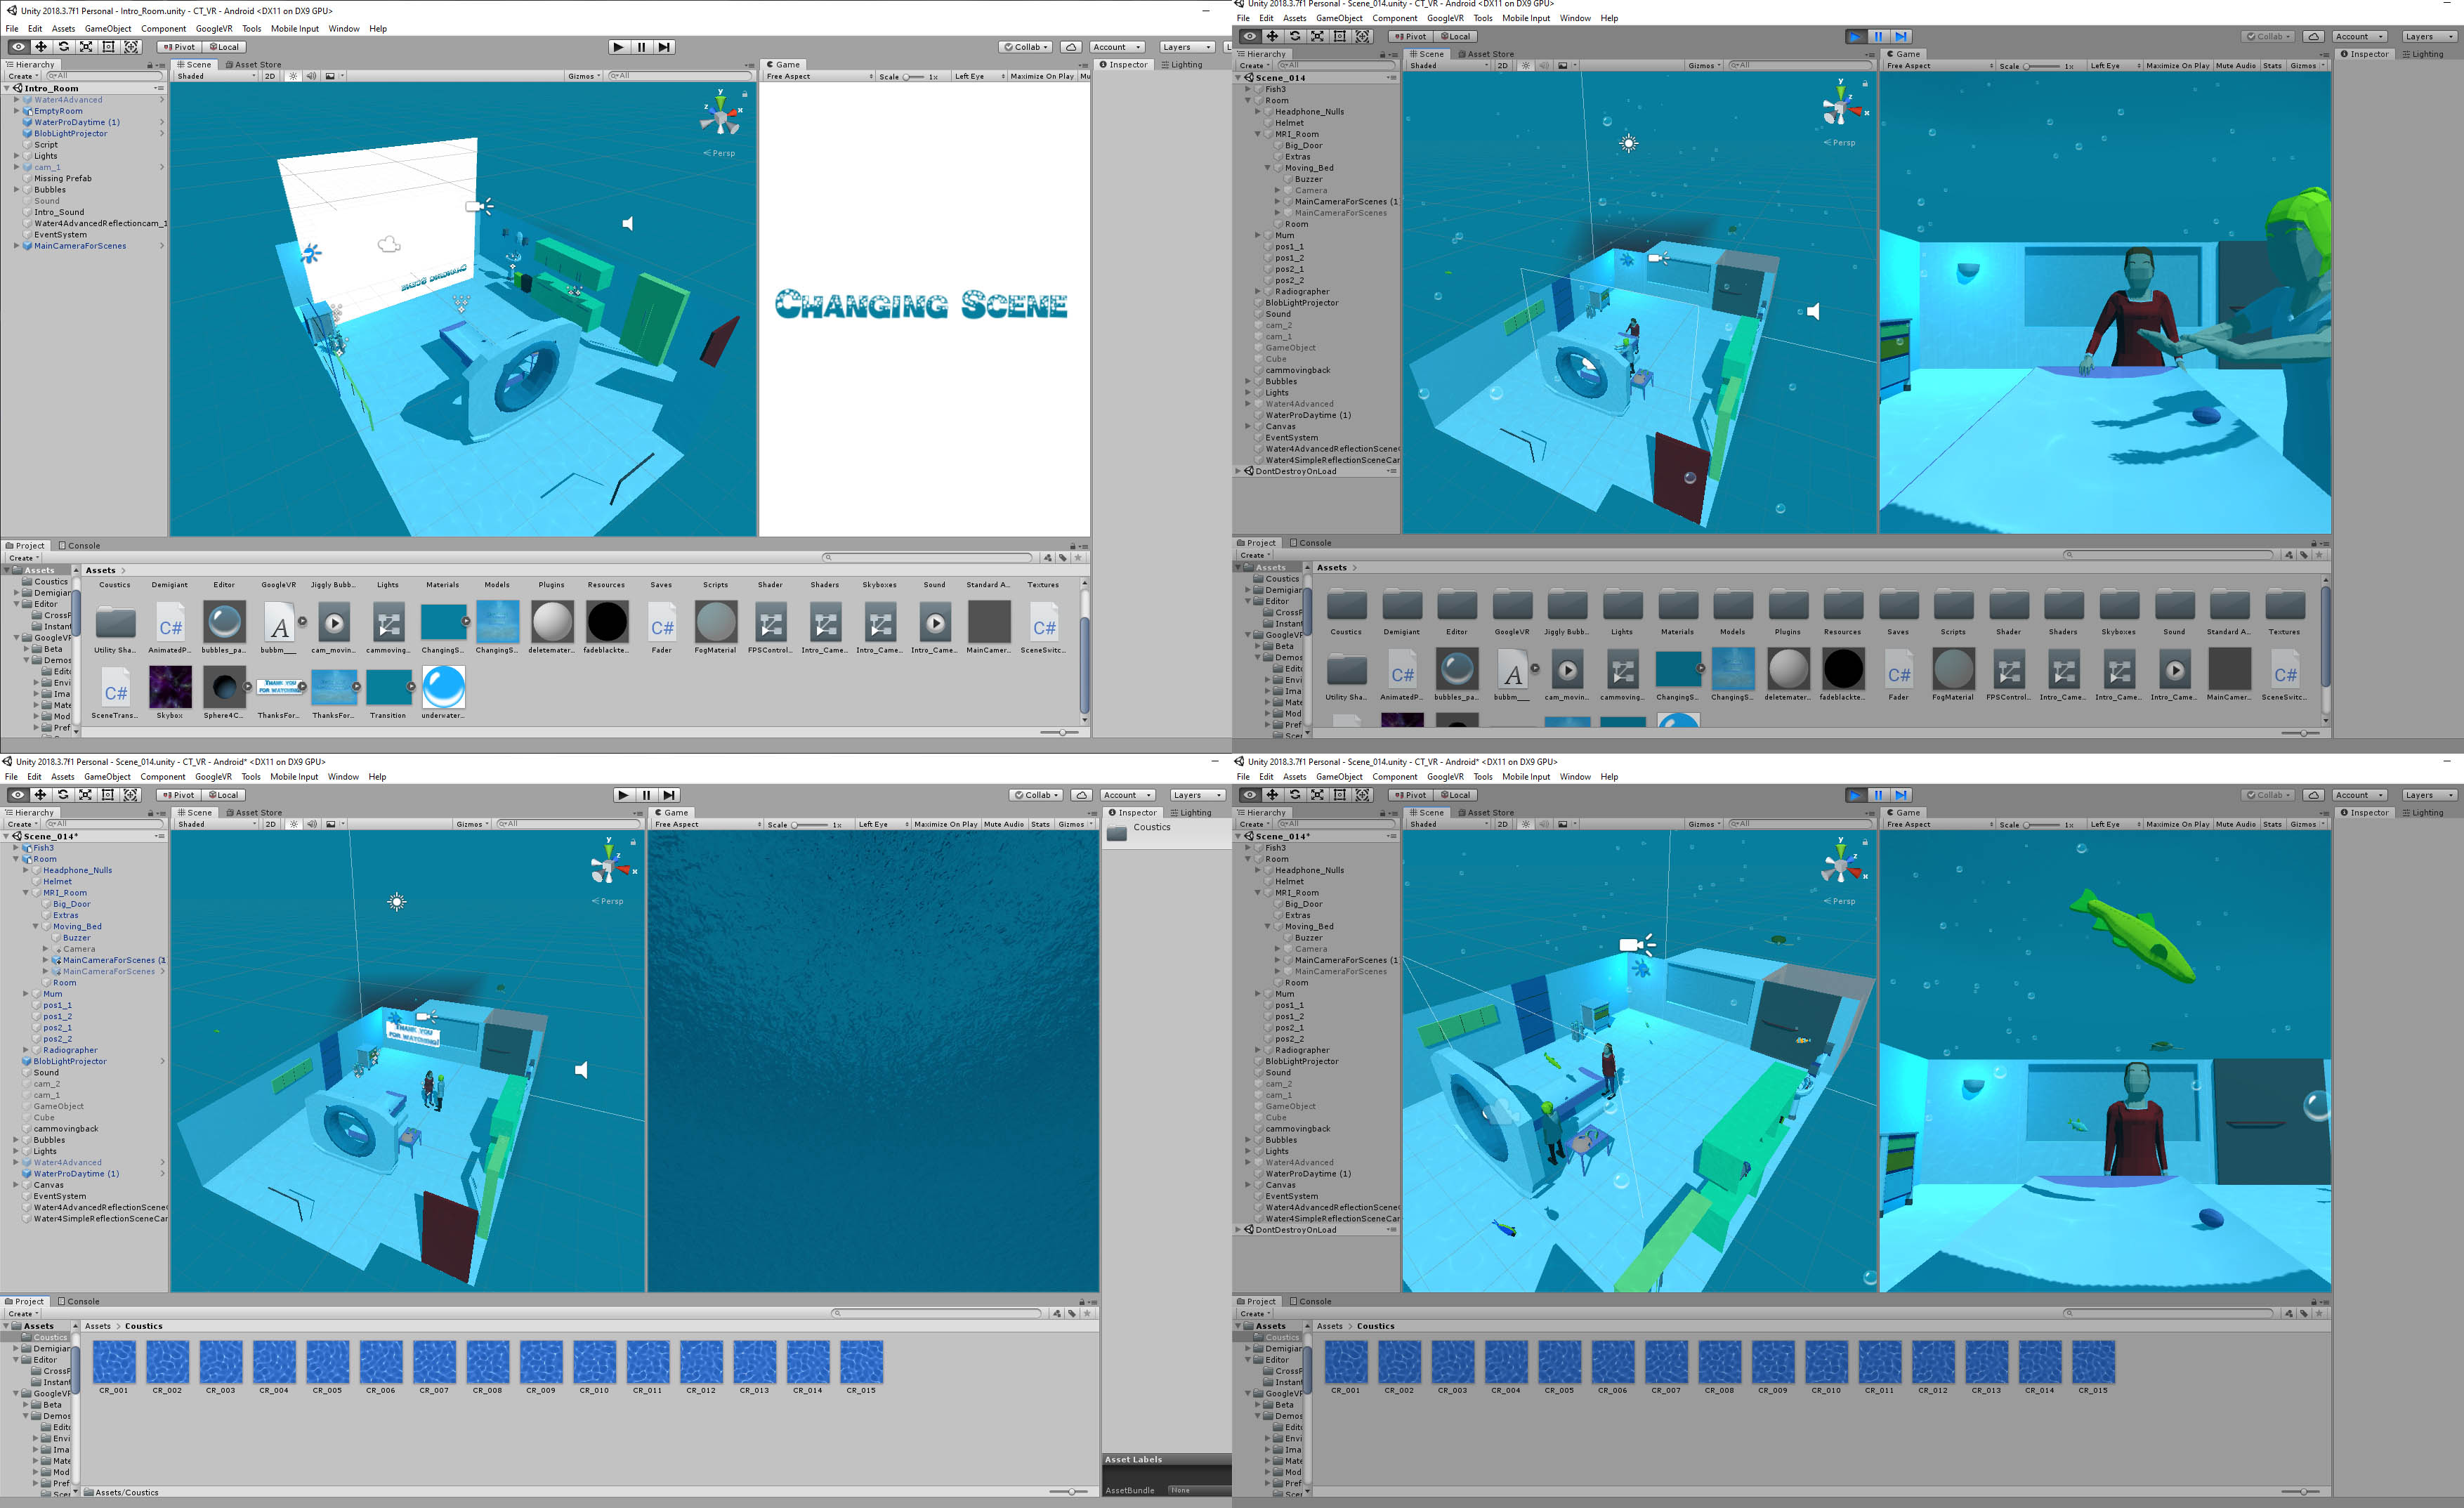Expand EmptyRoom object in Intro_Room hierarchy
Screen dimensions: 2464x1508
pyautogui.click(x=16, y=111)
